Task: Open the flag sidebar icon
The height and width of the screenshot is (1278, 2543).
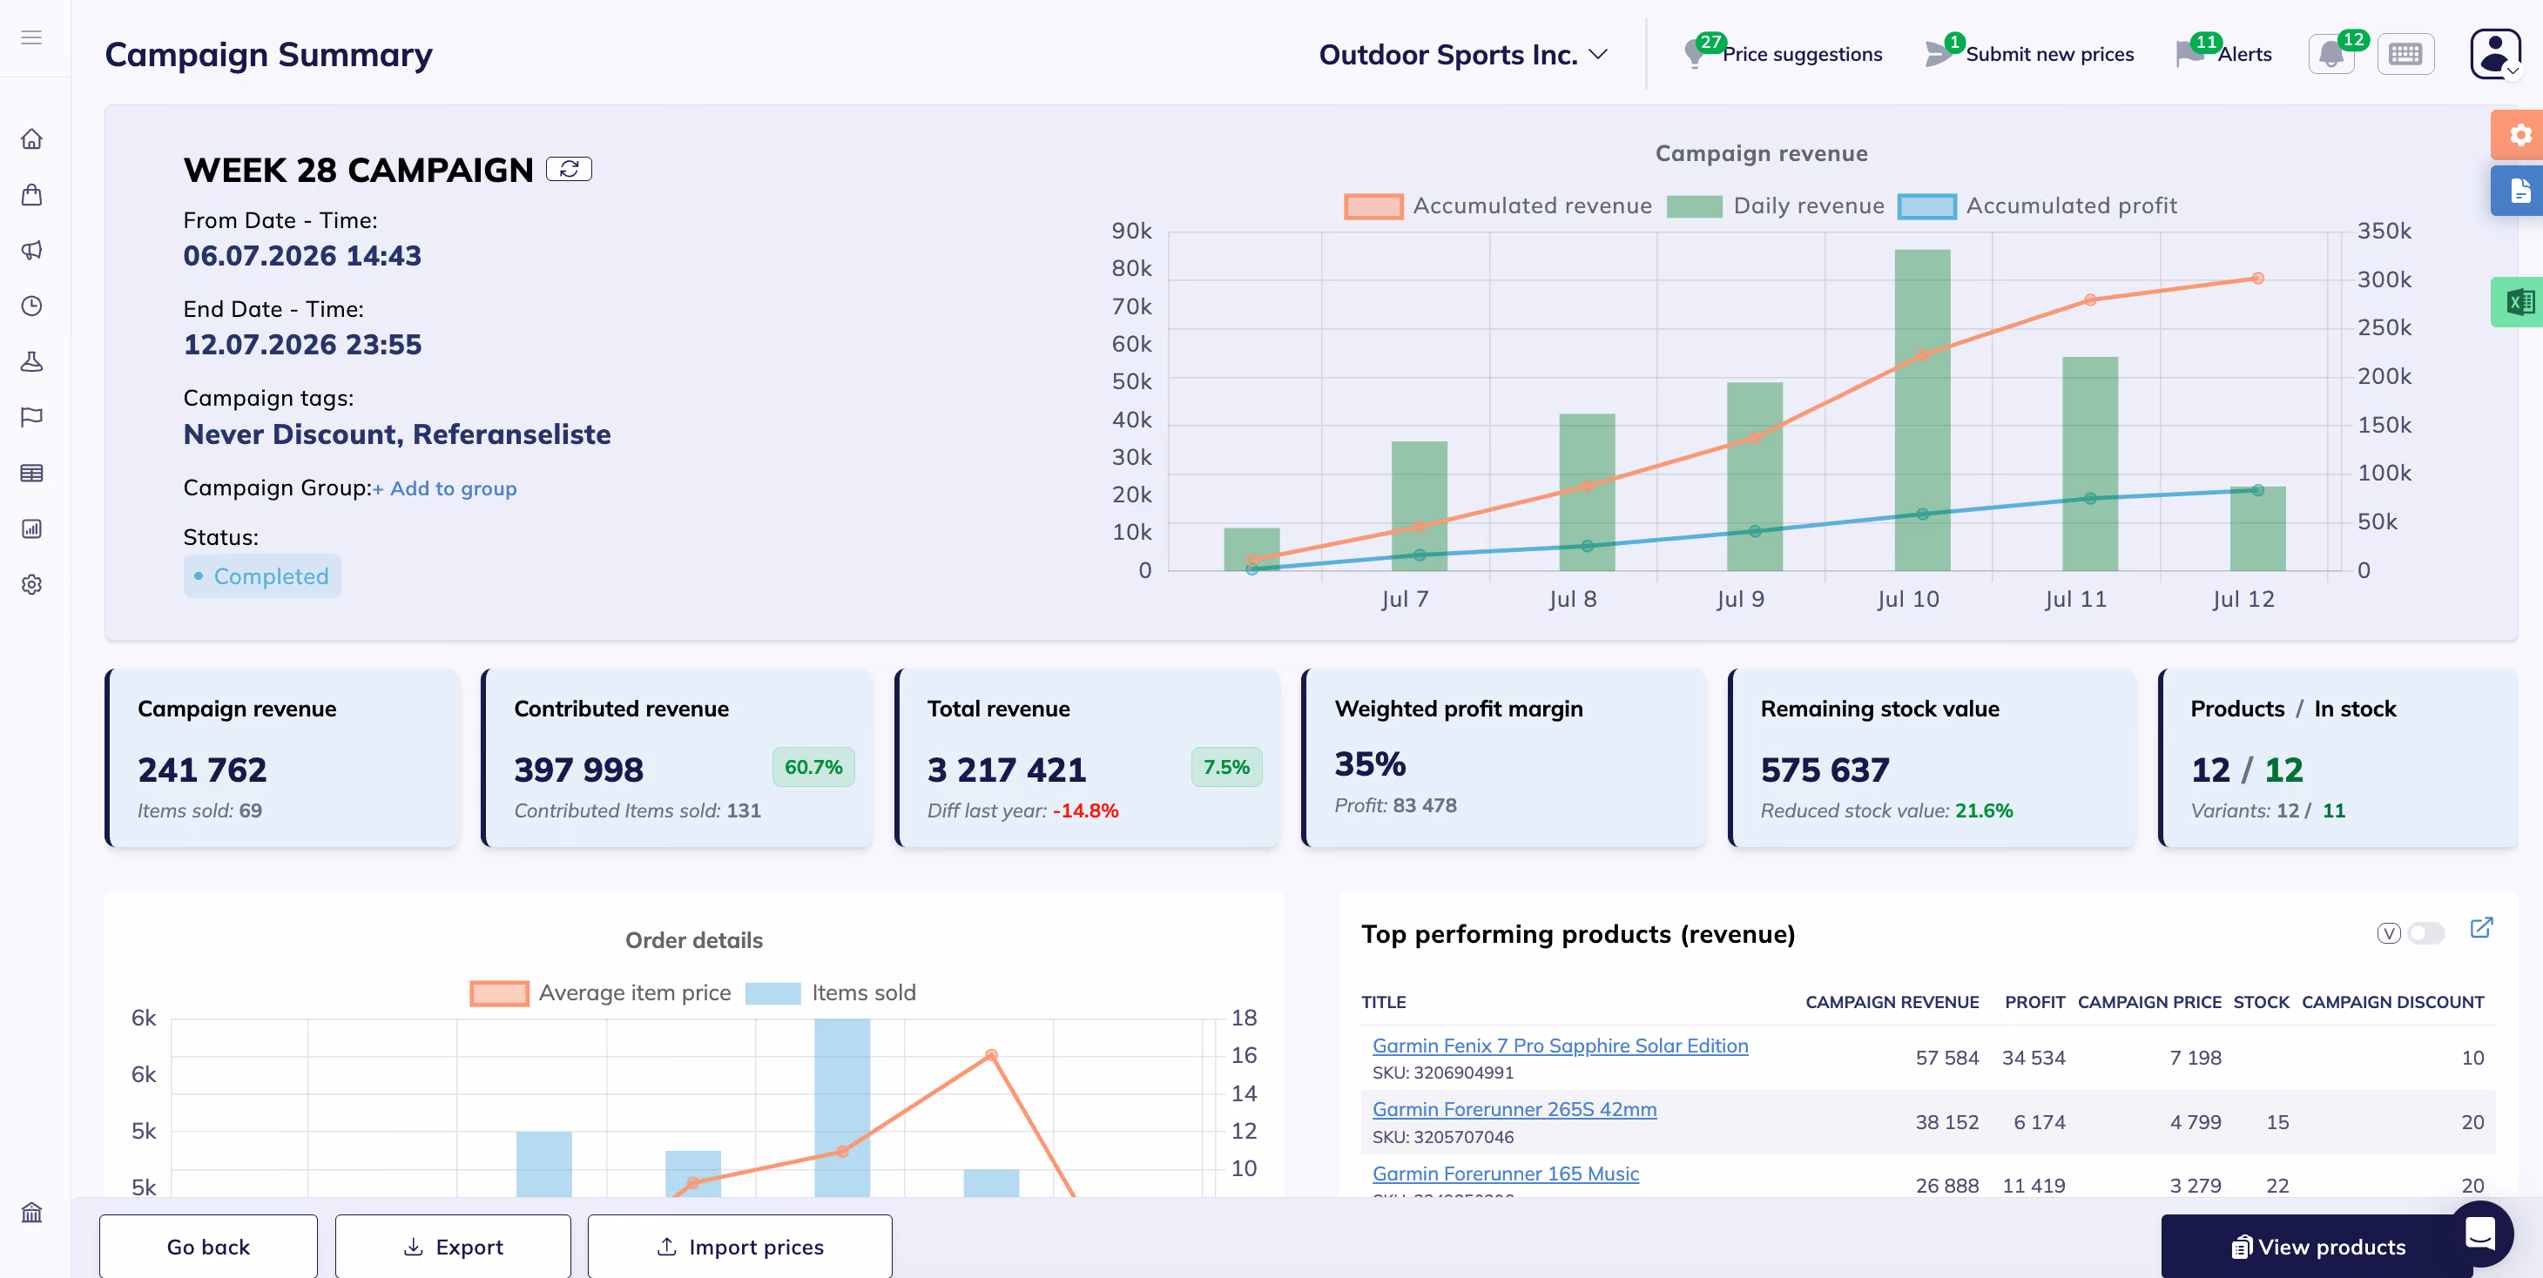Action: coord(31,416)
